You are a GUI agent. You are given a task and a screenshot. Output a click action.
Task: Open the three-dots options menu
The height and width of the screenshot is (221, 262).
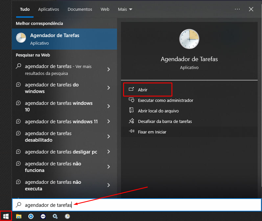pos(237,9)
